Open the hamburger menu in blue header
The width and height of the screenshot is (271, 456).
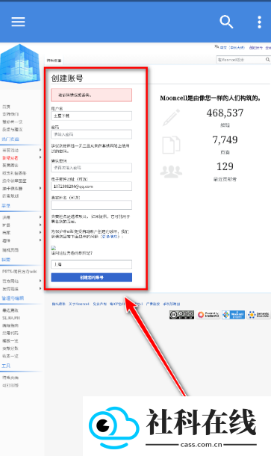18,22
